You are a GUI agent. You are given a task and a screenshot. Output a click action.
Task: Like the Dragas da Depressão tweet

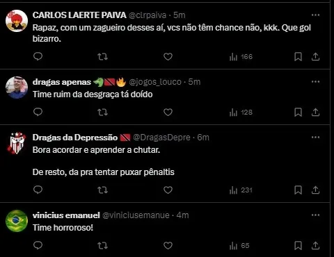point(168,190)
